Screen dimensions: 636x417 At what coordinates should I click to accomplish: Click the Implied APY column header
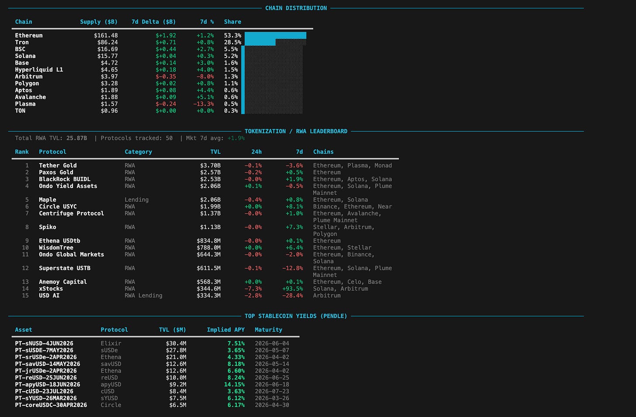point(226,330)
